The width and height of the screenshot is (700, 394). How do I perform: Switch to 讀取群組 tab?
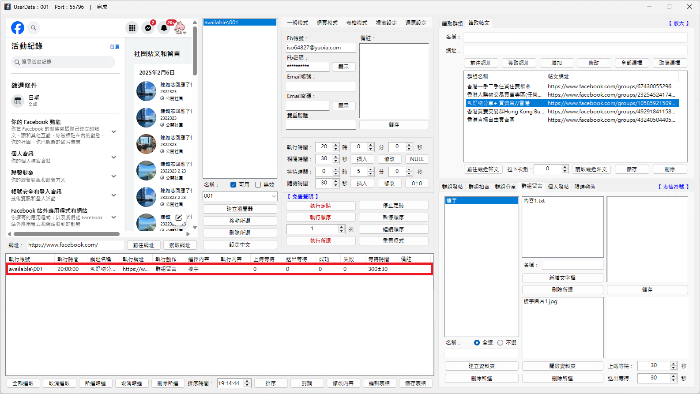(x=452, y=24)
